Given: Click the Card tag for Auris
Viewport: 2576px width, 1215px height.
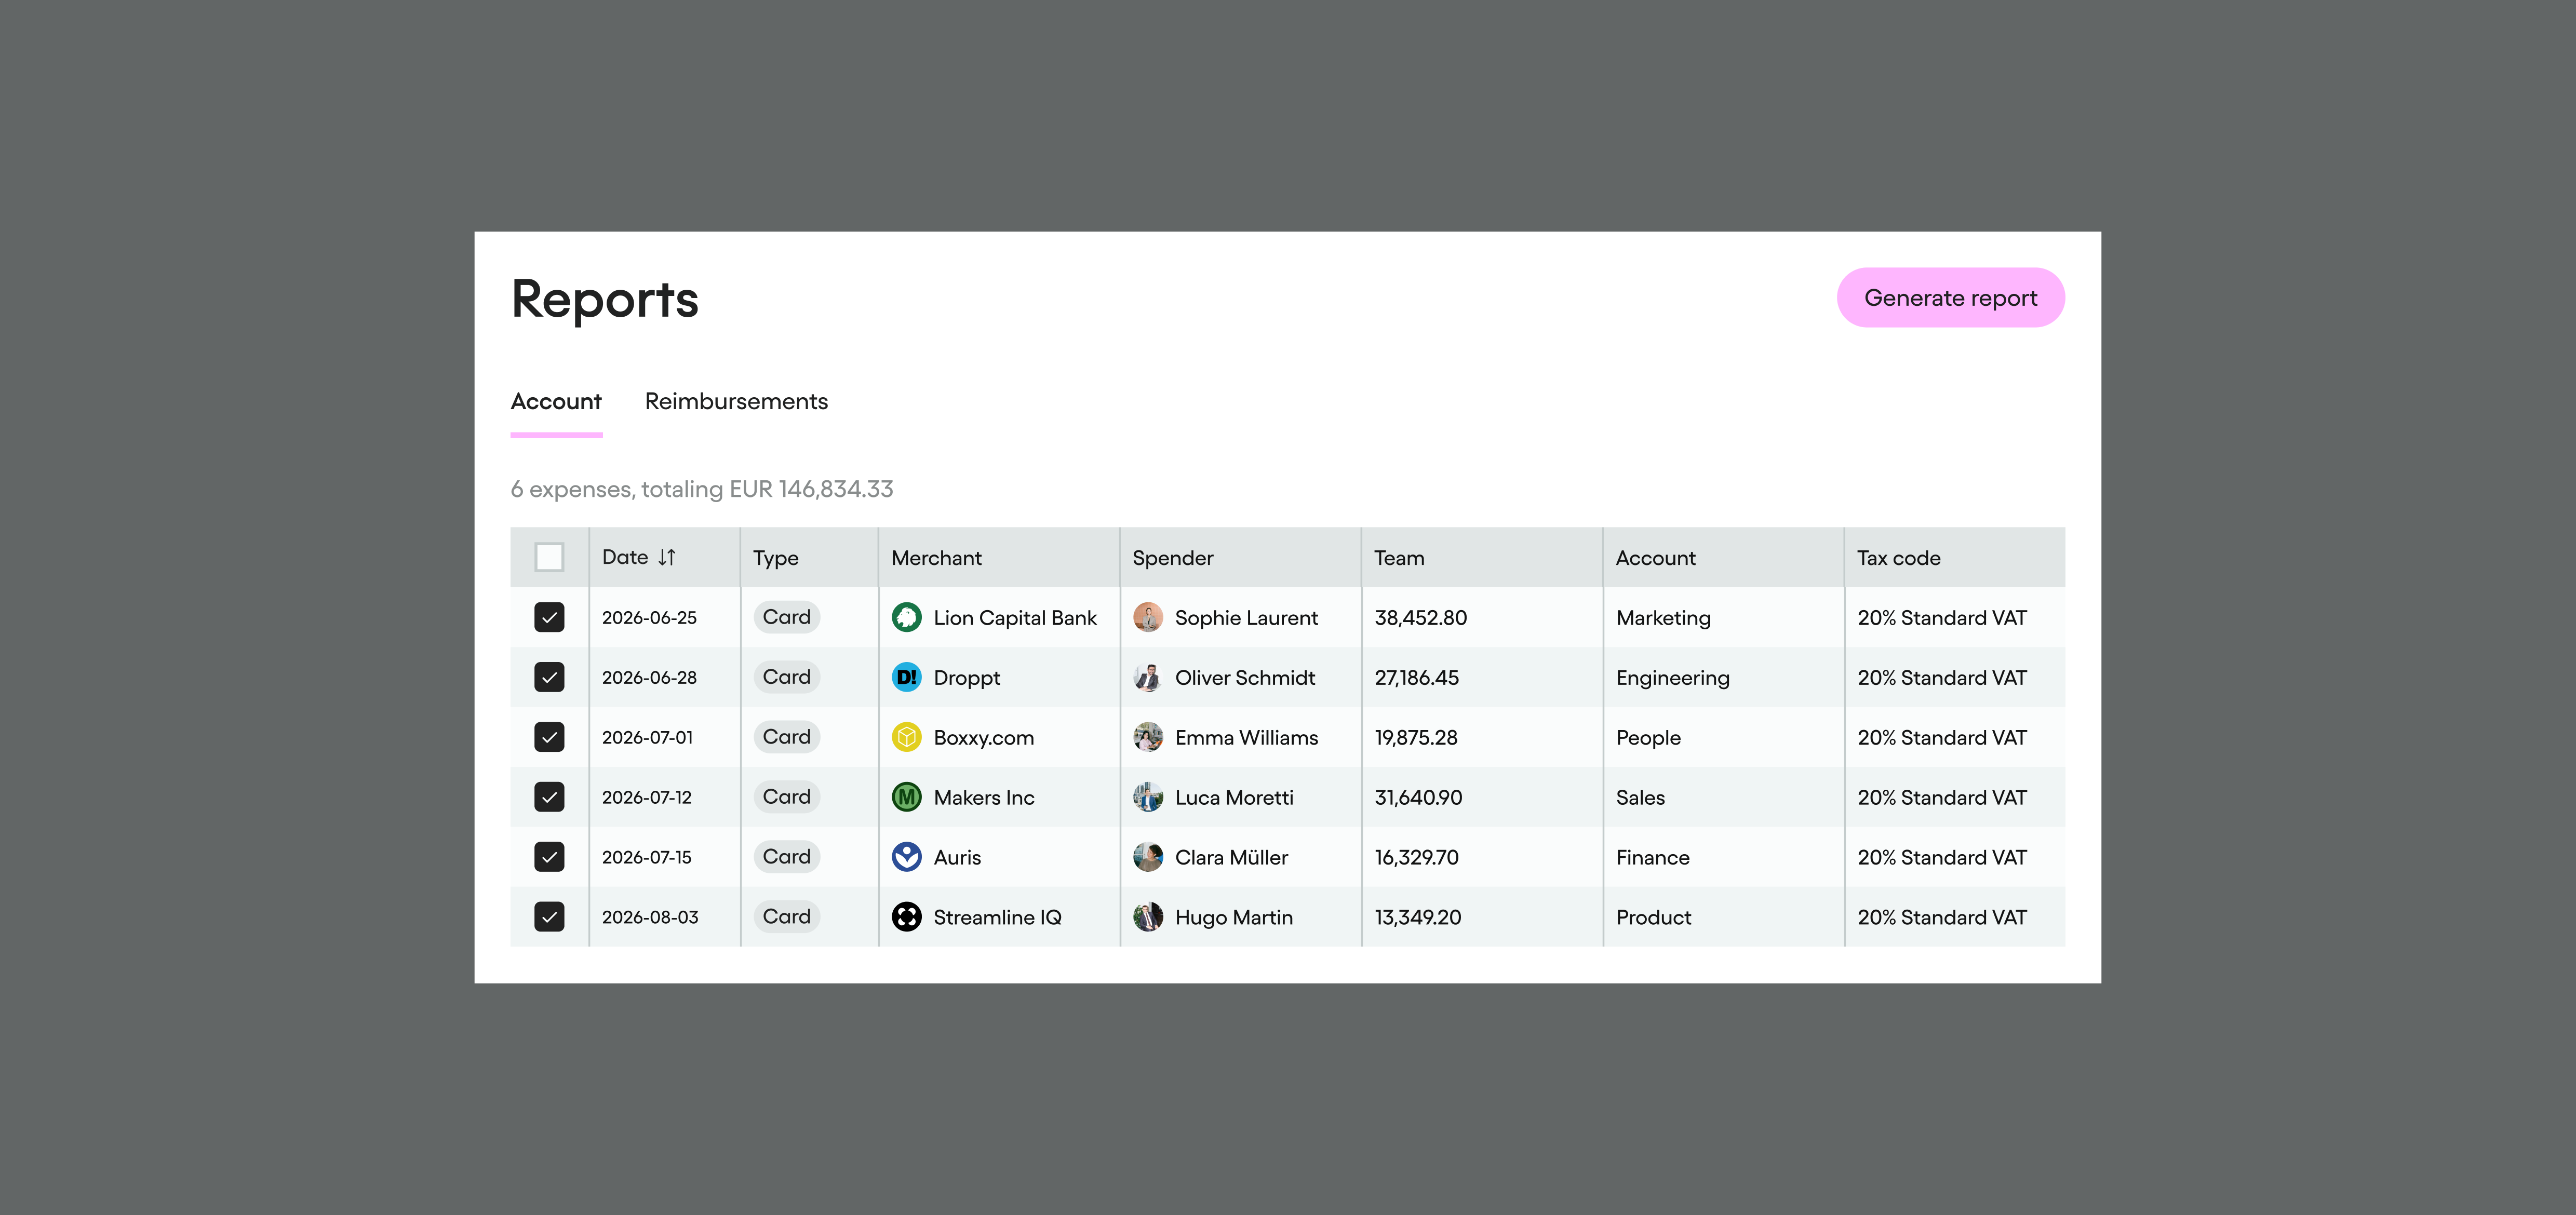Looking at the screenshot, I should pyautogui.click(x=786, y=857).
